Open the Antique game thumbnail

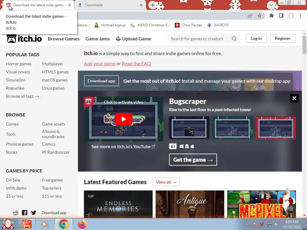(x=190, y=204)
